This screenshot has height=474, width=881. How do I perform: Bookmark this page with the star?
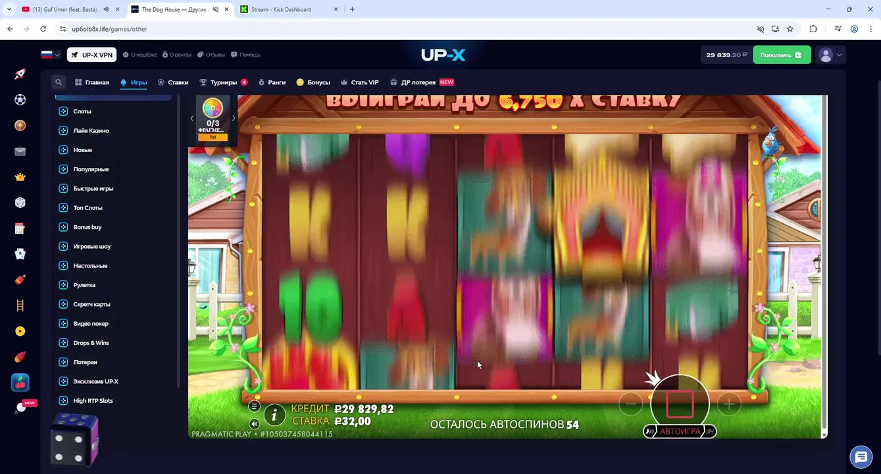[x=790, y=29]
